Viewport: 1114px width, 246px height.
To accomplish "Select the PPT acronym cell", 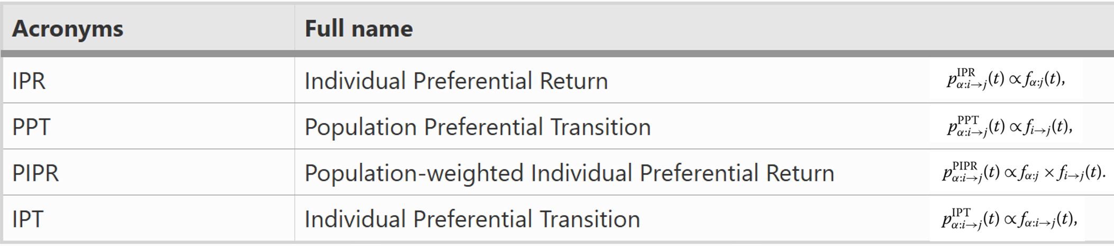I will click(x=31, y=127).
